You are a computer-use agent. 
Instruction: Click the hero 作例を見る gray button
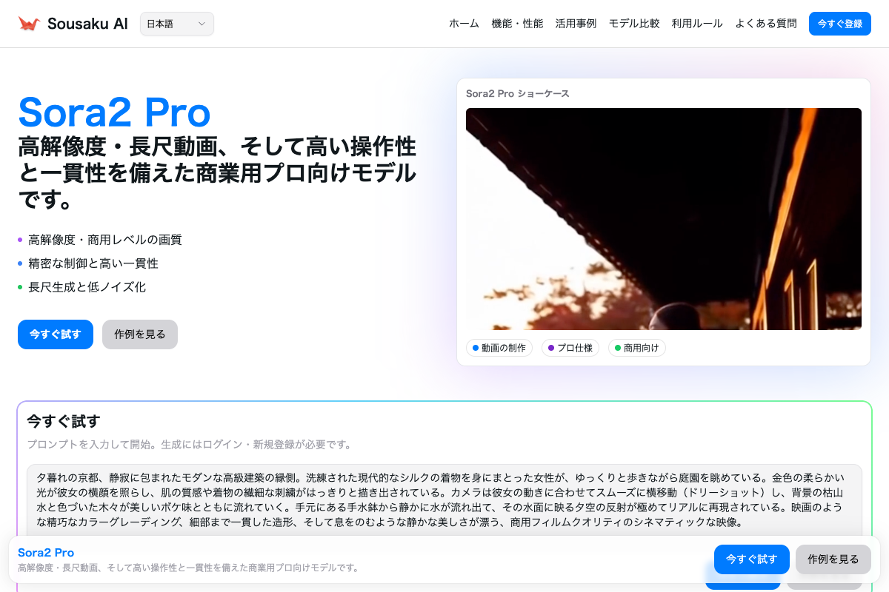pyautogui.click(x=140, y=334)
